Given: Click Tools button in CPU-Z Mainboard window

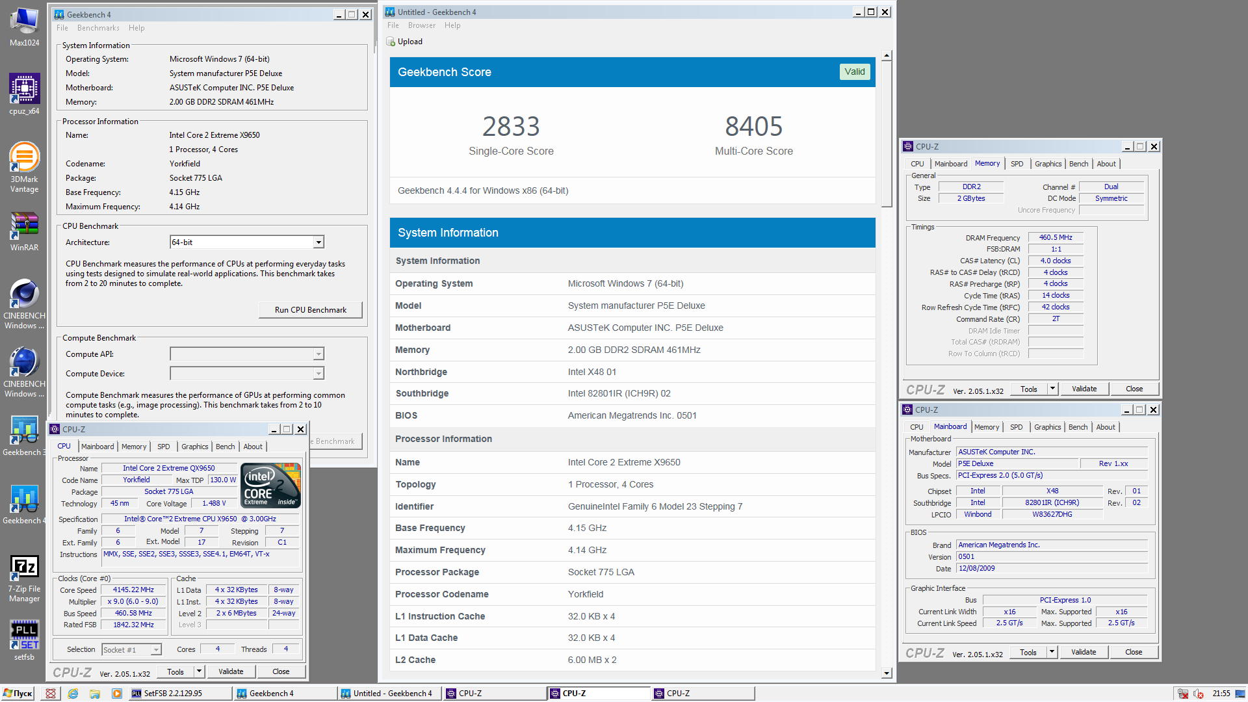Looking at the screenshot, I should 1028,652.
